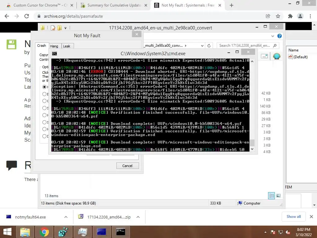Click the archive.org address bar
The height and width of the screenshot is (238, 317).
click(x=150, y=16)
